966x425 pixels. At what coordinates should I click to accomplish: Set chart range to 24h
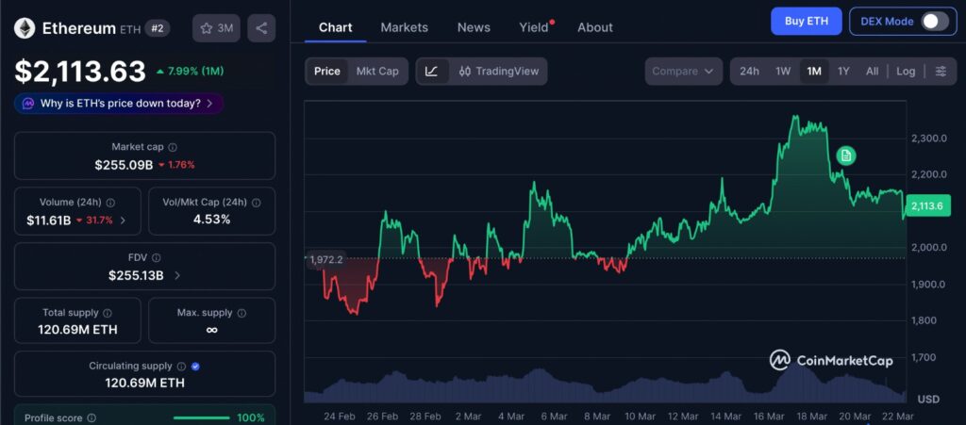tap(749, 72)
